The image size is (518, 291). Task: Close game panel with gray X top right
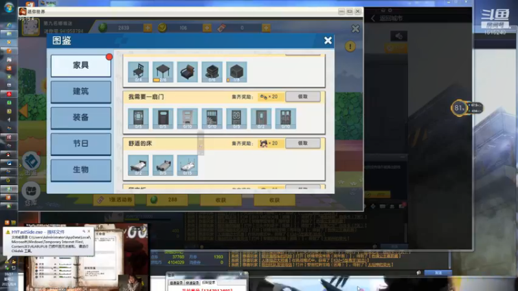355,28
